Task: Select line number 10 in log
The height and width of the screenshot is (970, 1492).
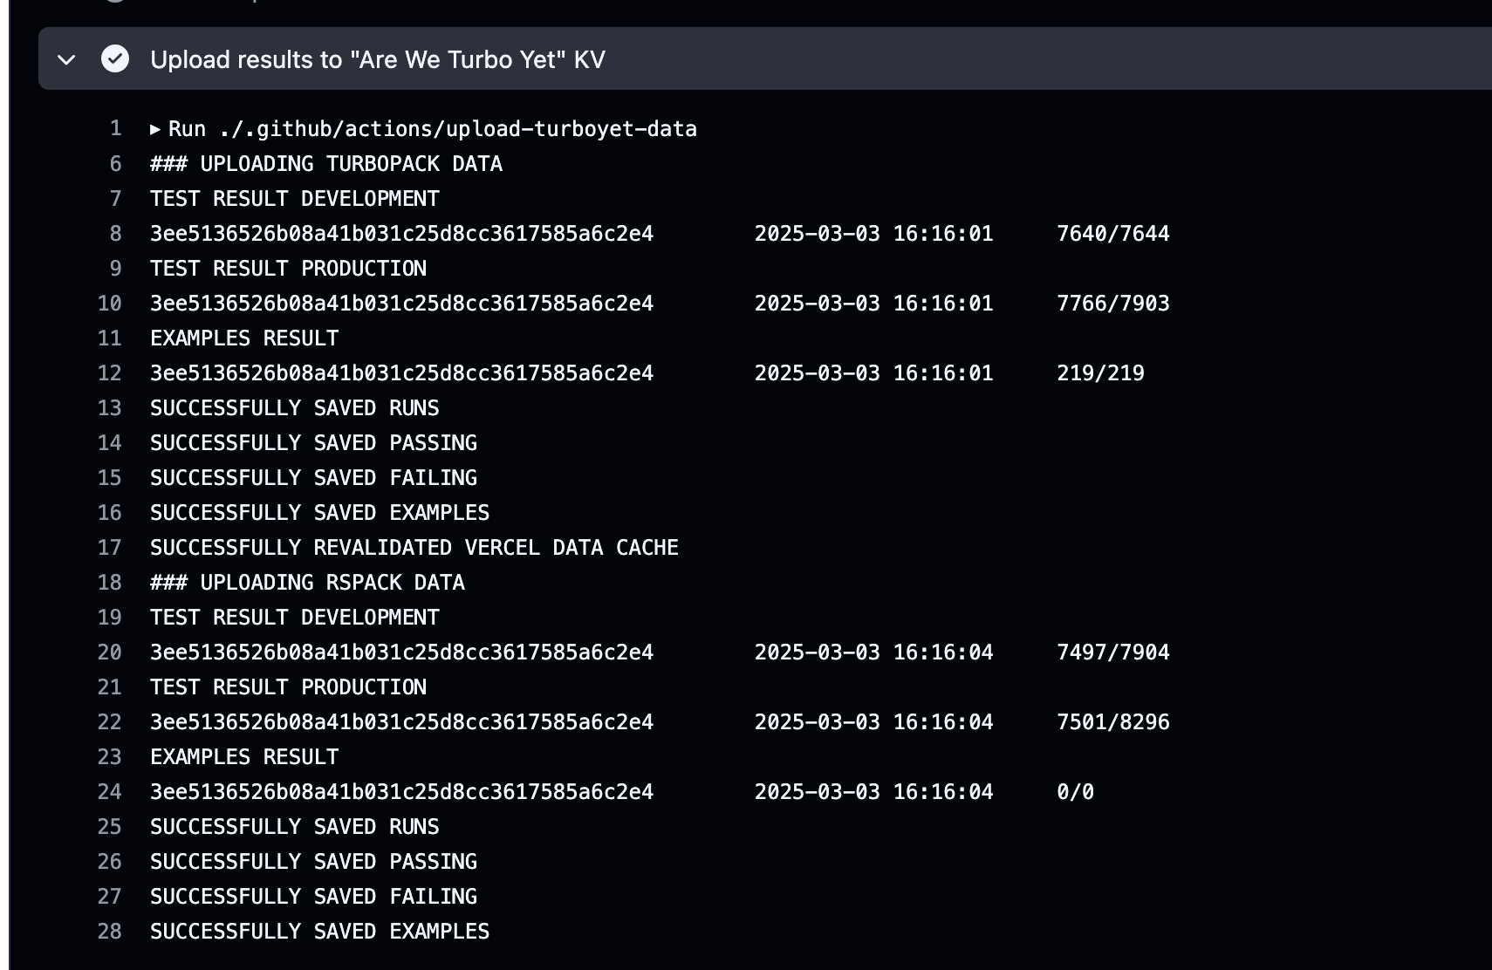Action: point(110,304)
